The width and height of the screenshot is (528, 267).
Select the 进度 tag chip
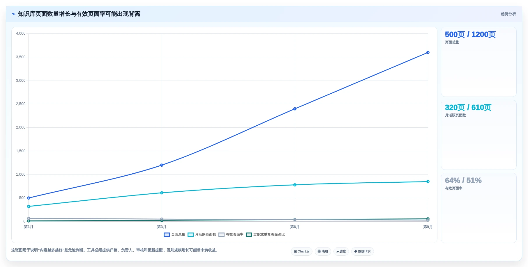tap(341, 252)
